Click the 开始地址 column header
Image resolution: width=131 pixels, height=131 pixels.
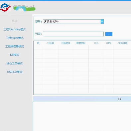click(x=66, y=43)
